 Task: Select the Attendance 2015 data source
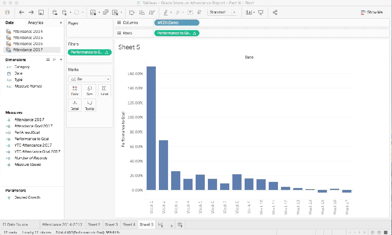(x=28, y=38)
